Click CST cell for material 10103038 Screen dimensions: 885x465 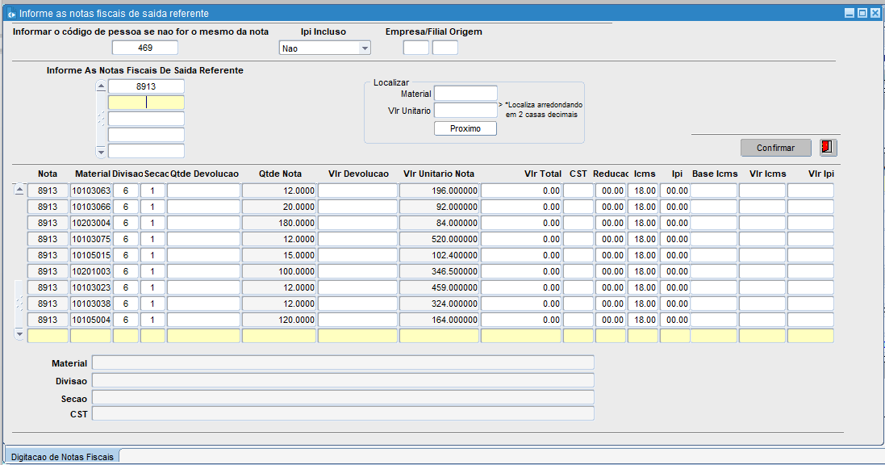click(578, 304)
